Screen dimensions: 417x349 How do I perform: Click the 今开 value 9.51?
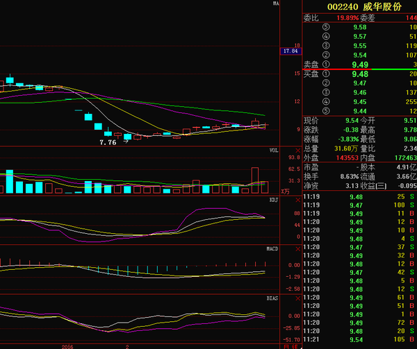[410, 121]
